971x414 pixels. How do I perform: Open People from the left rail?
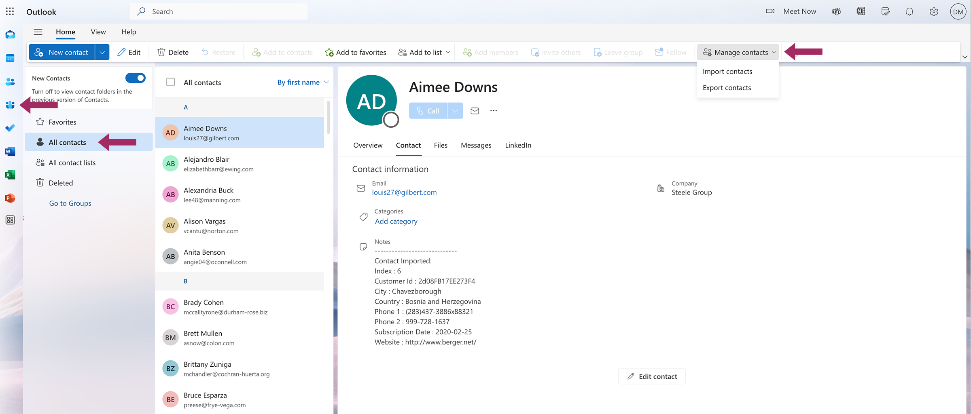click(x=10, y=82)
